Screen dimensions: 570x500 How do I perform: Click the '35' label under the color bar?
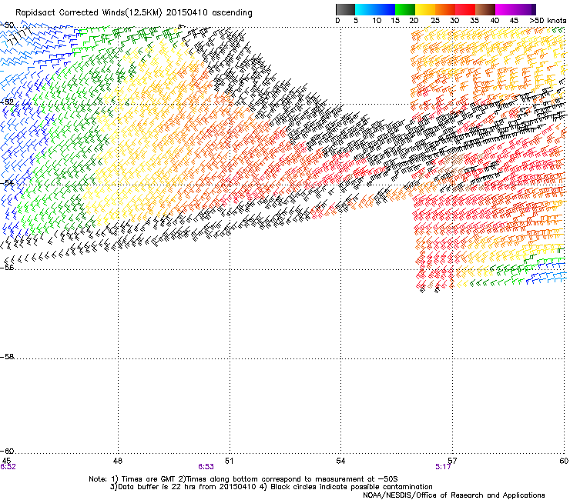tap(474, 21)
